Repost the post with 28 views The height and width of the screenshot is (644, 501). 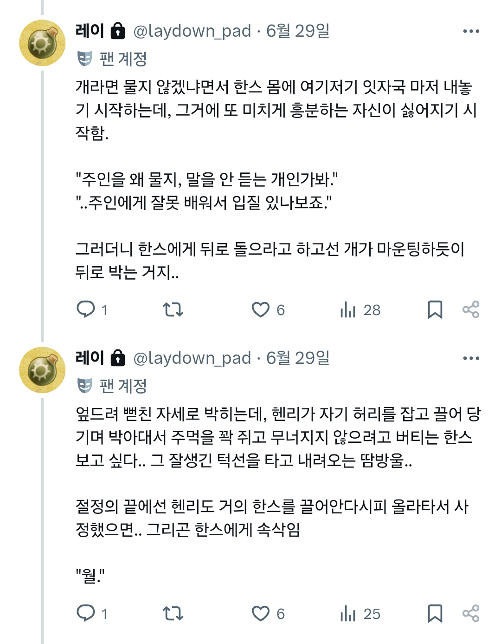point(173,309)
